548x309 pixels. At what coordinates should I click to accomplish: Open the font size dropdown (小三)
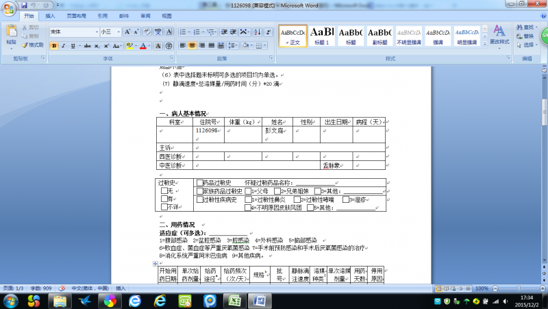point(119,32)
